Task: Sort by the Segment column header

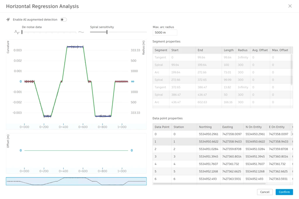Action: (161, 50)
